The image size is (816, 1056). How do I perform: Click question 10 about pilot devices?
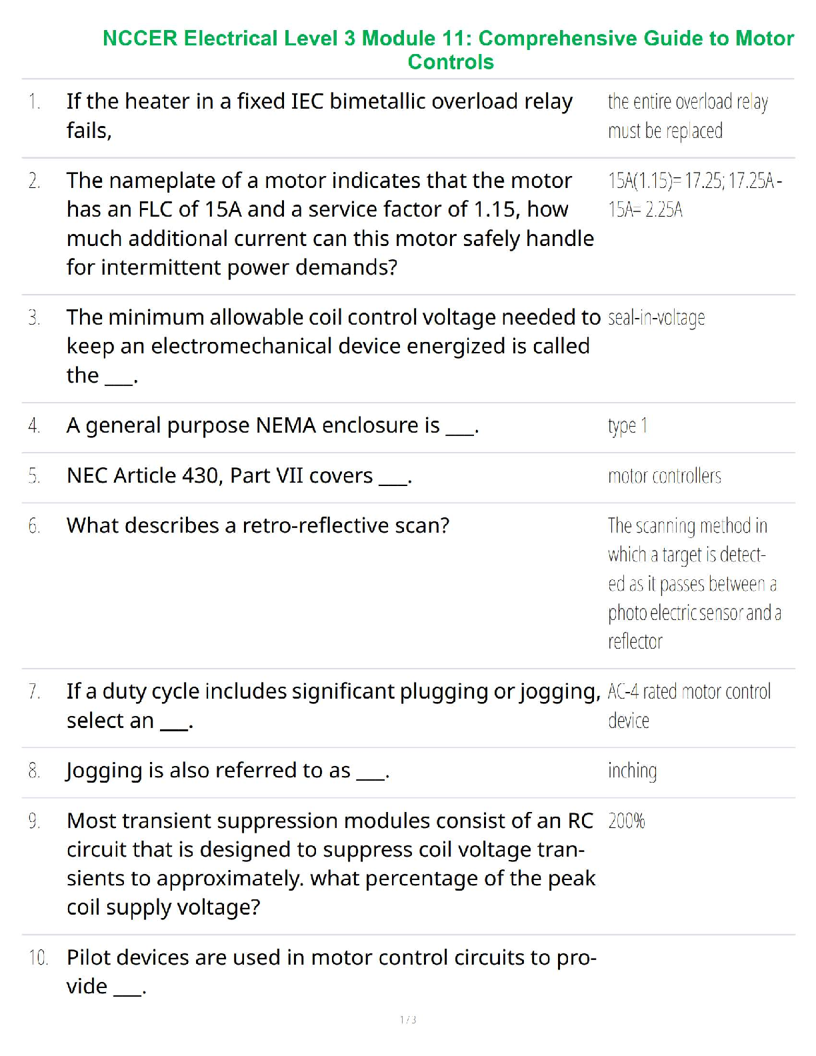coord(331,971)
